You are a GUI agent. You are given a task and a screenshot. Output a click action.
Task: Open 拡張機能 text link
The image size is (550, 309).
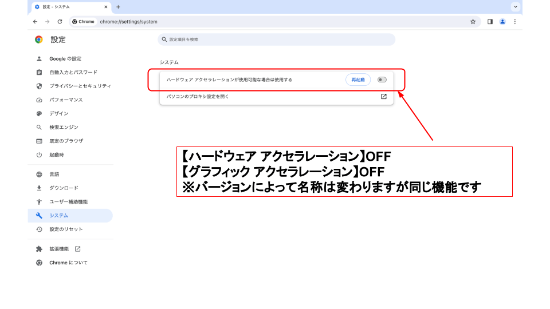(59, 249)
